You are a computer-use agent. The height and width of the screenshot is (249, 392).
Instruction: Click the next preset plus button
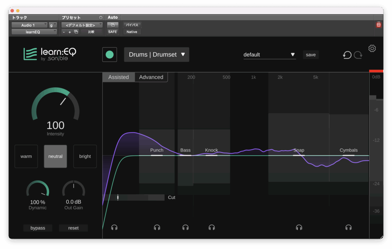(x=70, y=32)
